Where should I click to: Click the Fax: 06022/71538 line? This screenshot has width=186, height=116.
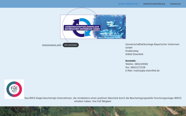135,67
